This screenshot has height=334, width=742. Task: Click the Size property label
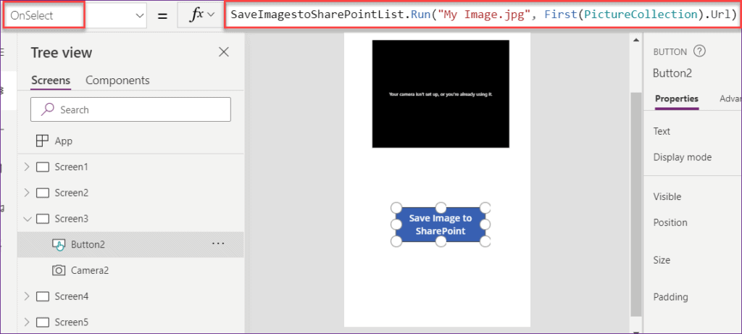click(x=662, y=260)
